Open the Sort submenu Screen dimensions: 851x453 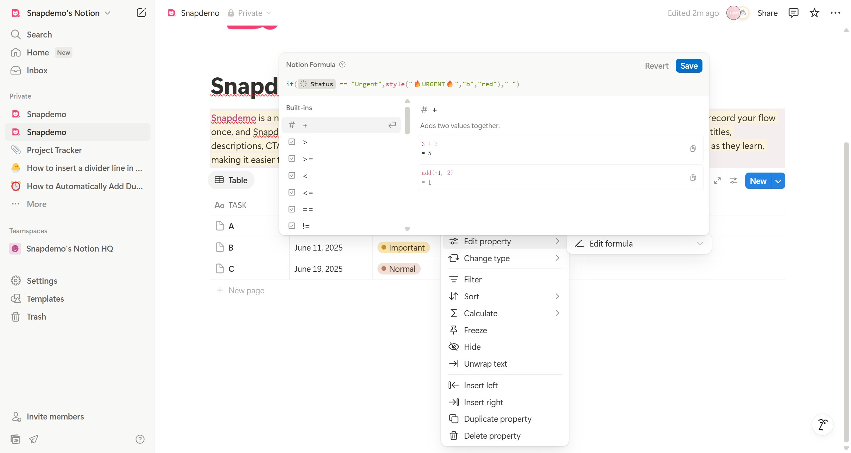click(x=504, y=296)
